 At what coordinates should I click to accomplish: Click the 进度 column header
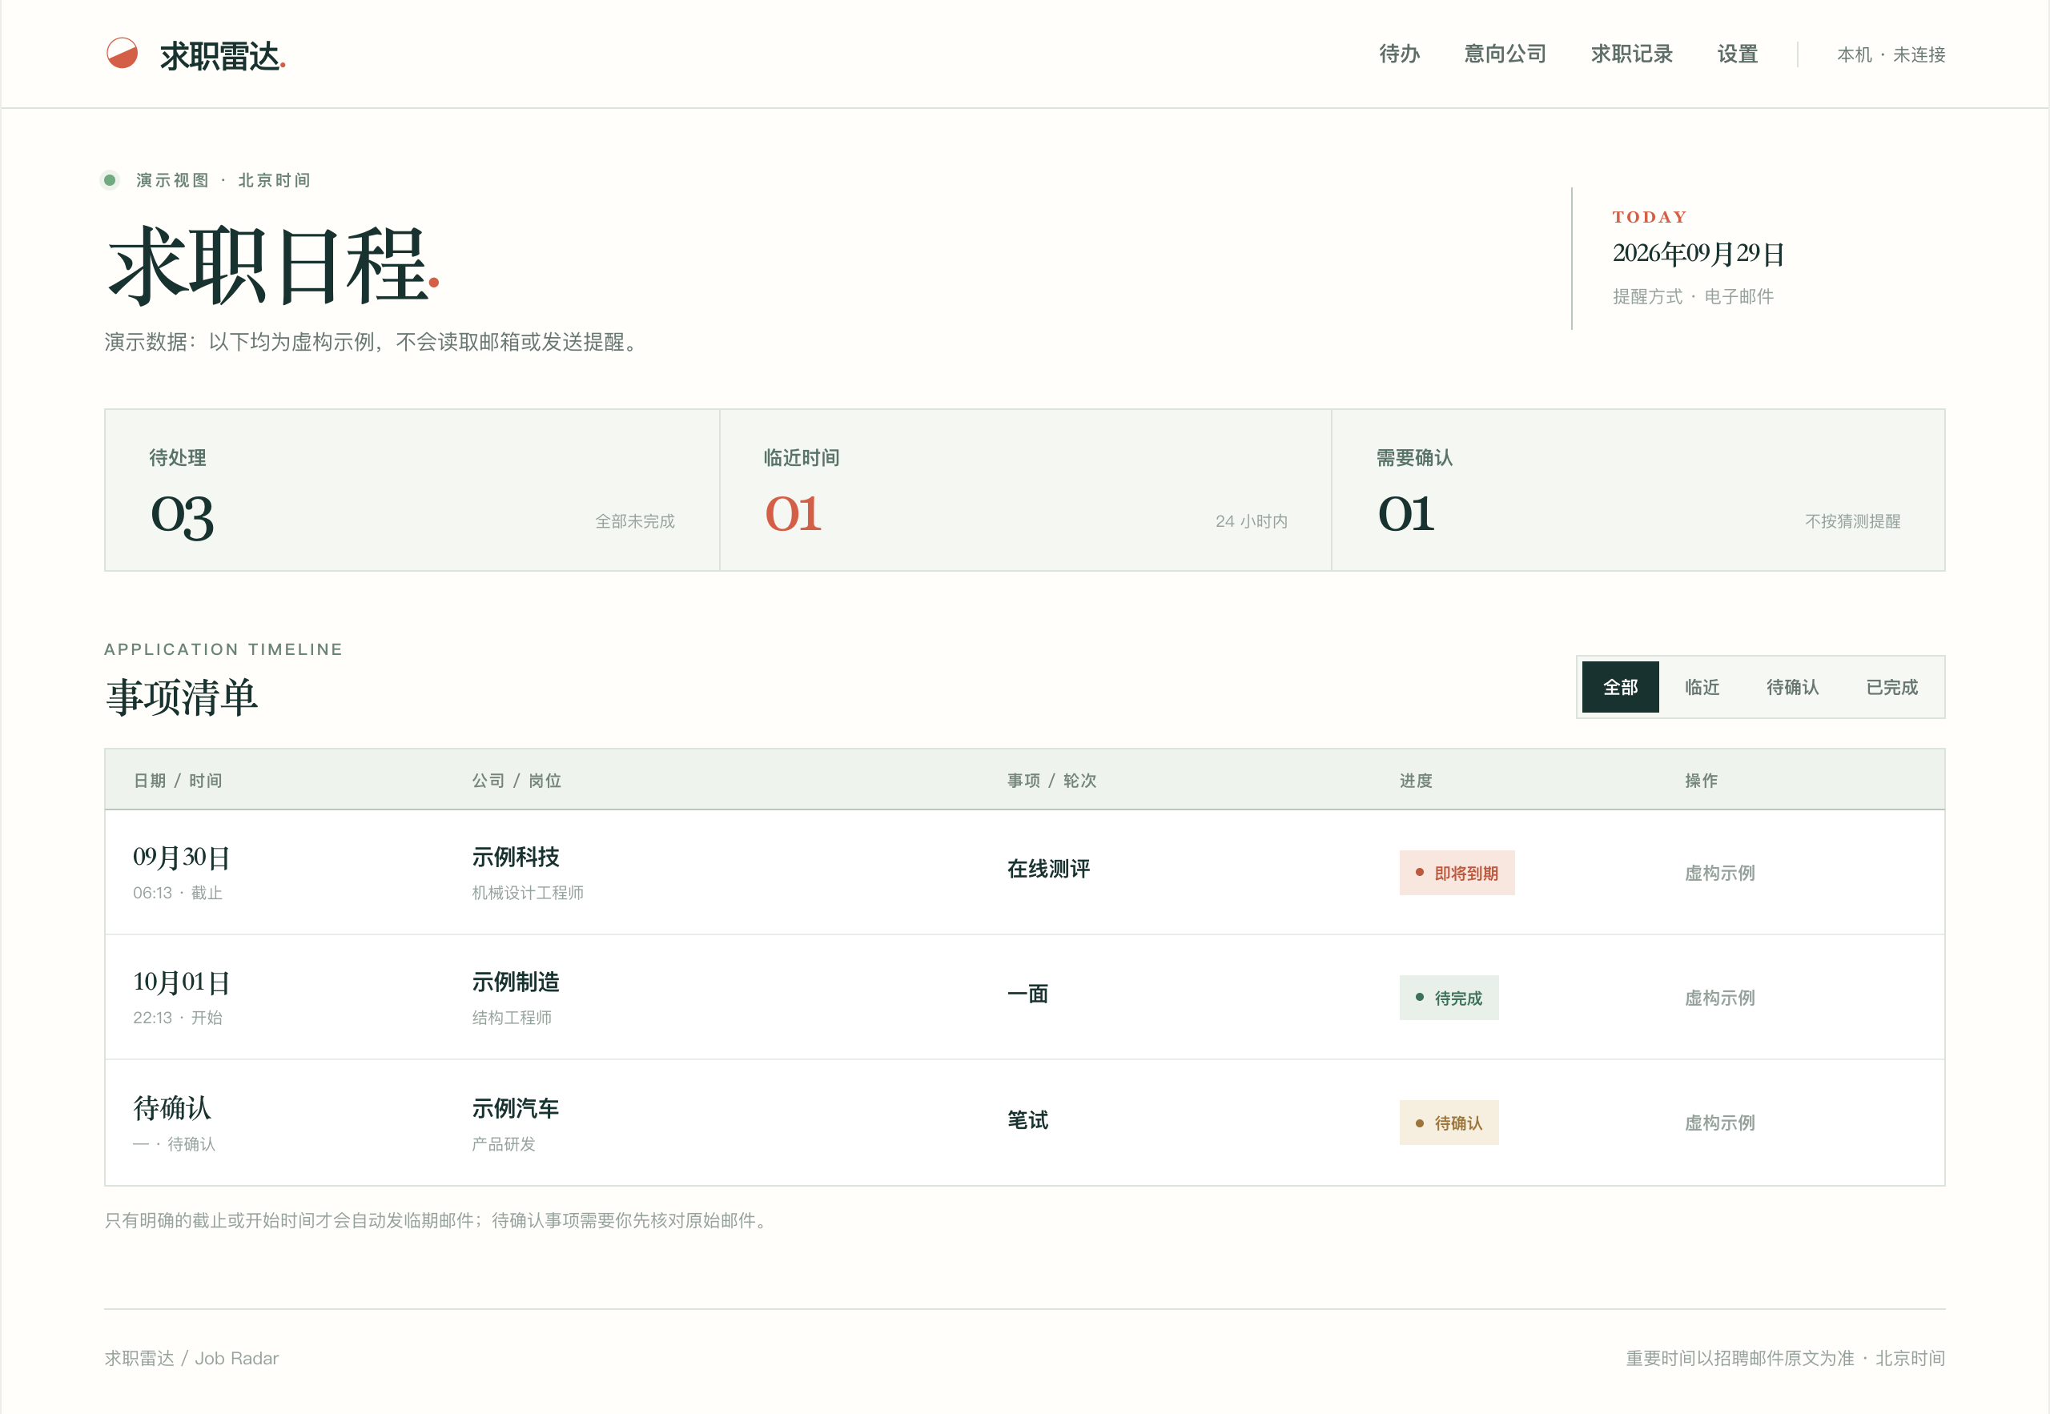pyautogui.click(x=1416, y=781)
